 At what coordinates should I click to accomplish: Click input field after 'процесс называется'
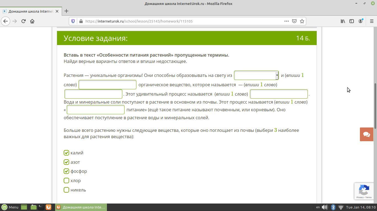tap(279, 94)
